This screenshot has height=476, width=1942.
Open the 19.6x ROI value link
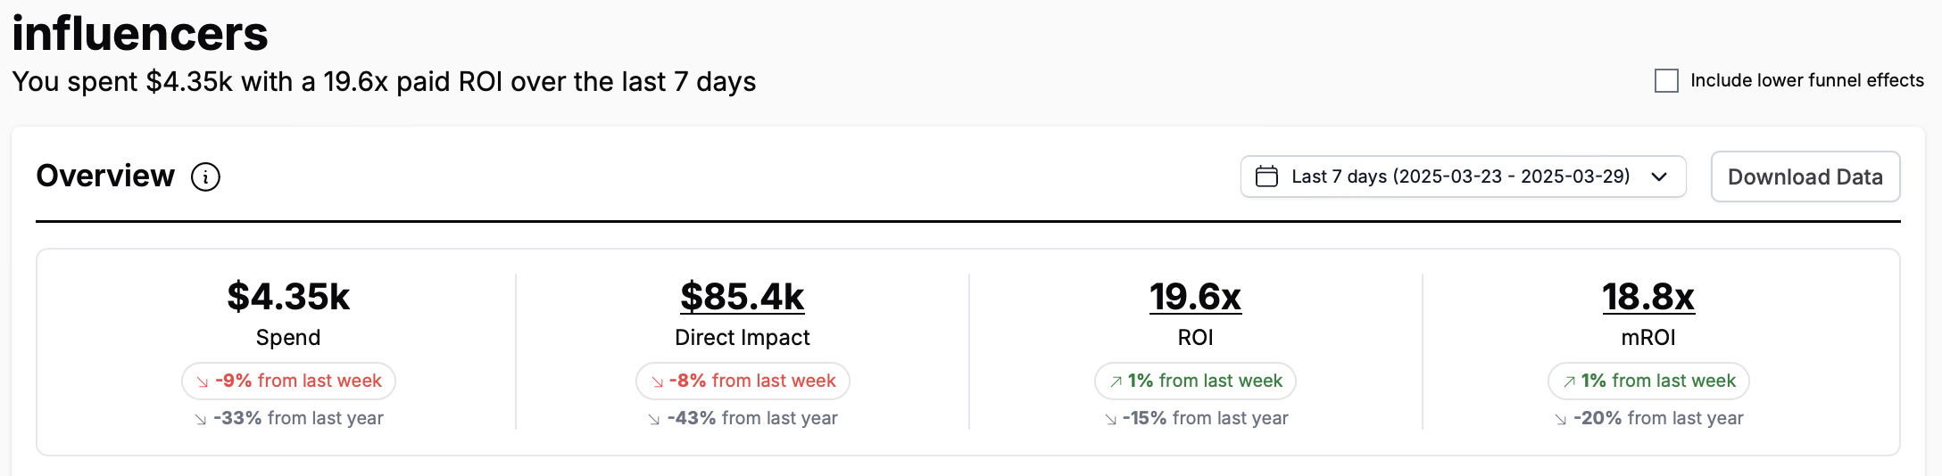coord(1195,297)
